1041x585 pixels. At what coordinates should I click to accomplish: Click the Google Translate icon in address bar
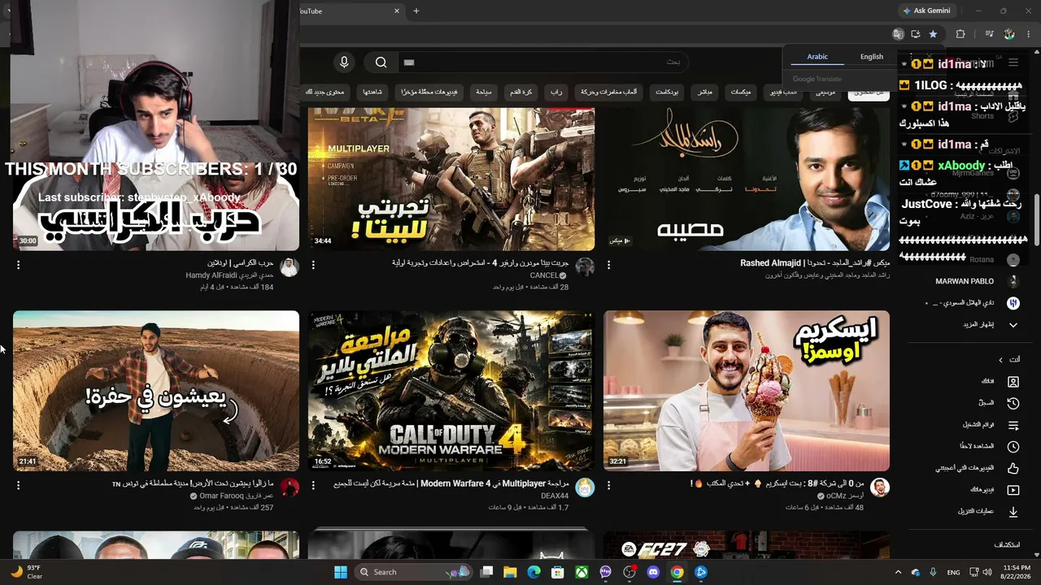click(x=898, y=34)
